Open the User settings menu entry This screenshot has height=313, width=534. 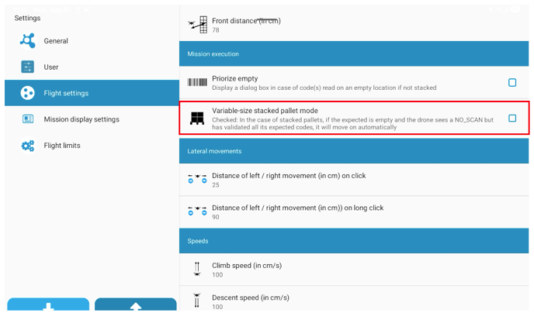[x=51, y=67]
